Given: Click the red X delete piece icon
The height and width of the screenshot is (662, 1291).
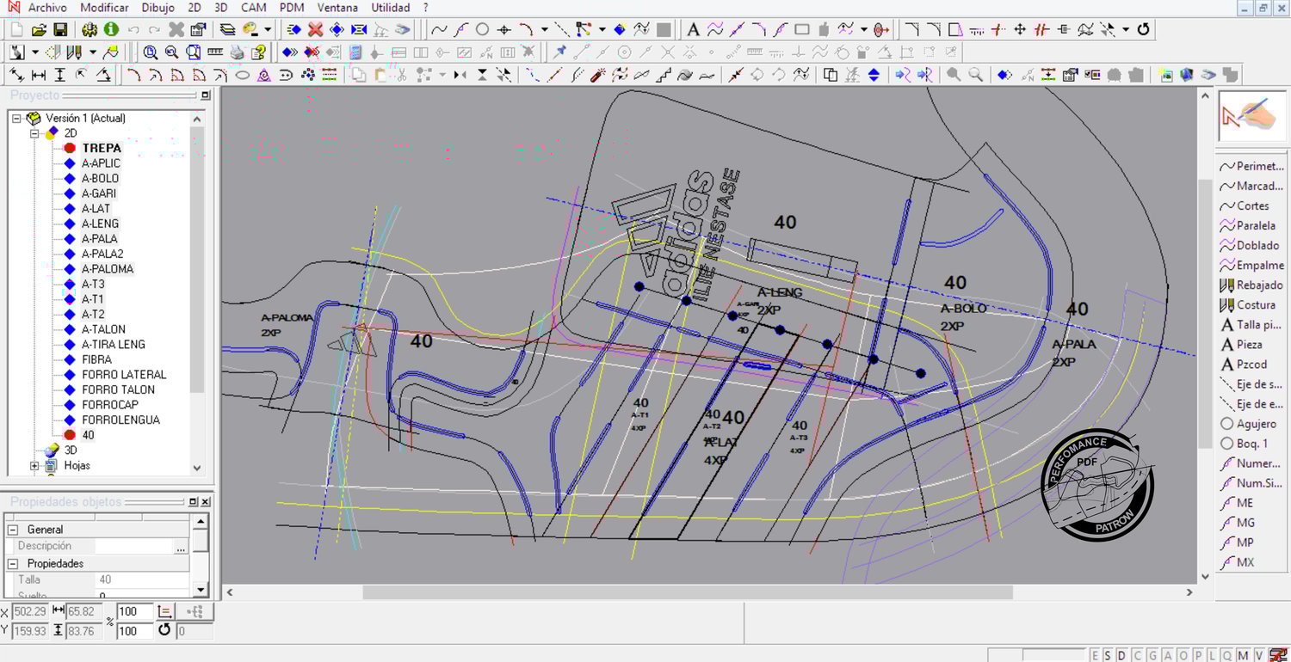Looking at the screenshot, I should pos(315,30).
